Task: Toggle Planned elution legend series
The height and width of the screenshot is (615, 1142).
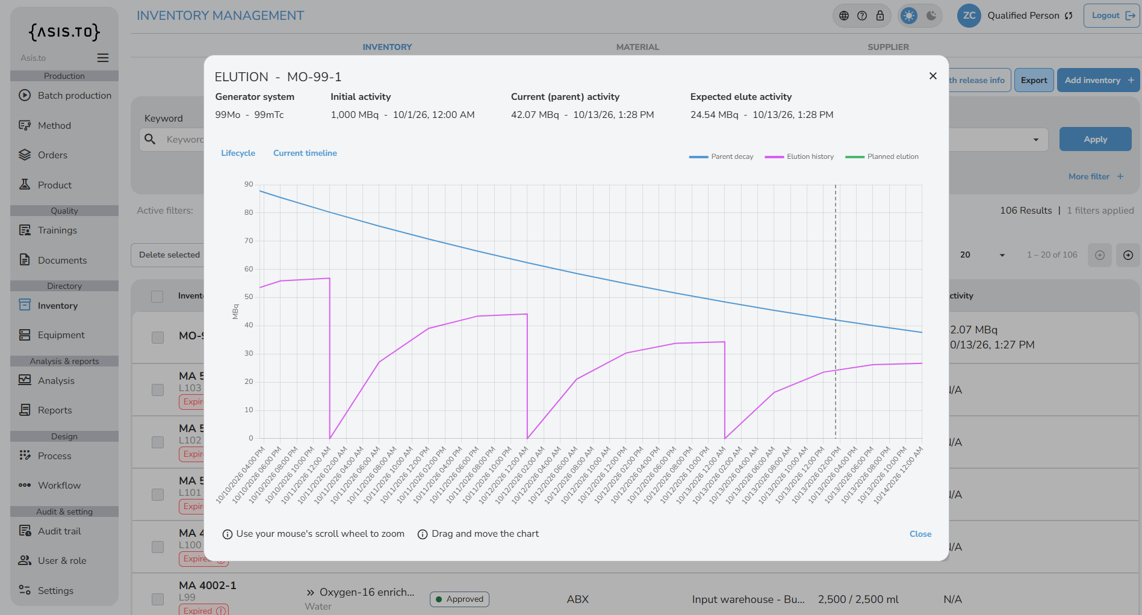Action: (x=882, y=156)
